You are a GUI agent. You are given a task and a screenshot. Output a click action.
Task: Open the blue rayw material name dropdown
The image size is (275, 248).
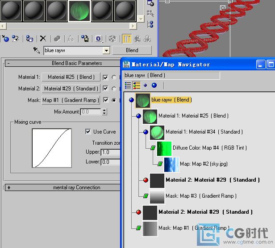(106, 51)
